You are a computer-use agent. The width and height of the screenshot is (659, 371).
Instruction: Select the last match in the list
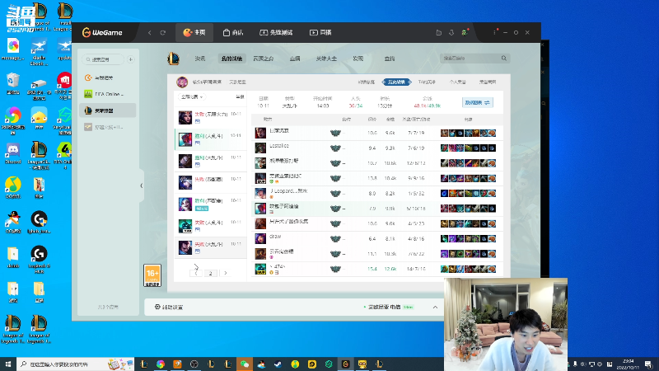coord(211,247)
